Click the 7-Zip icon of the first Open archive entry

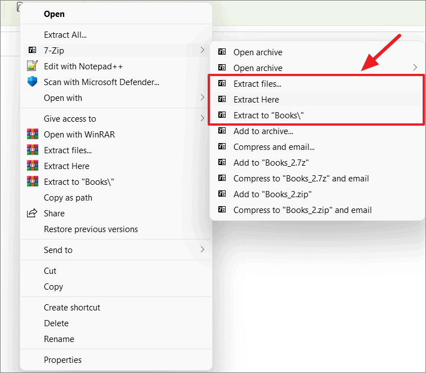coord(222,52)
